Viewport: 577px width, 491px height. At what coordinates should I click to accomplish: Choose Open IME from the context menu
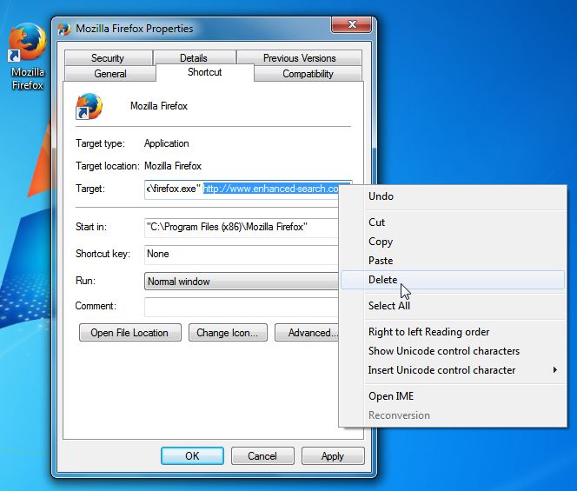click(x=453, y=396)
